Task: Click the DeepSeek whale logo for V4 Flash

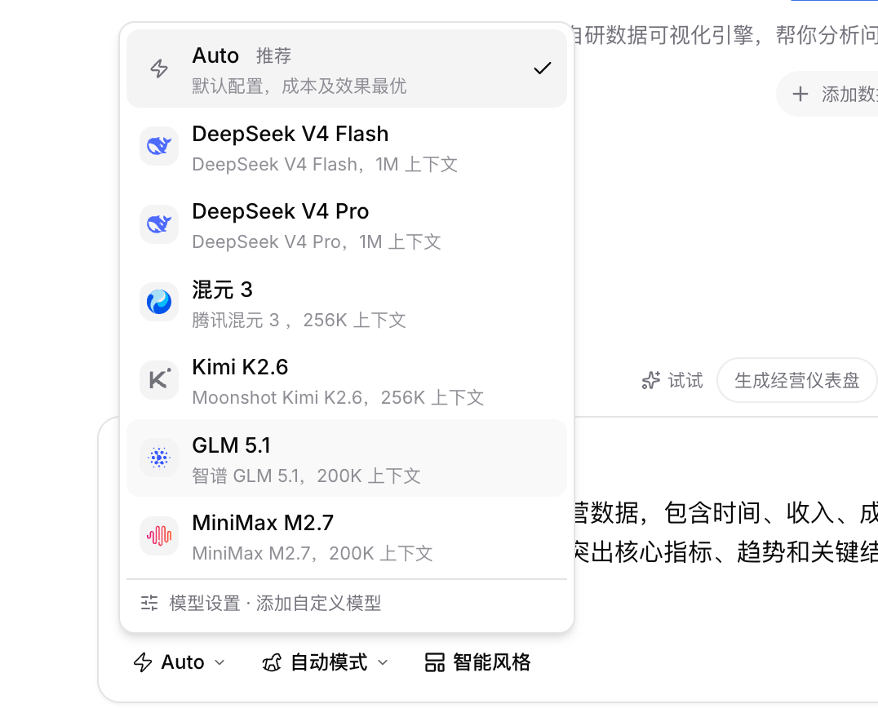Action: point(159,146)
